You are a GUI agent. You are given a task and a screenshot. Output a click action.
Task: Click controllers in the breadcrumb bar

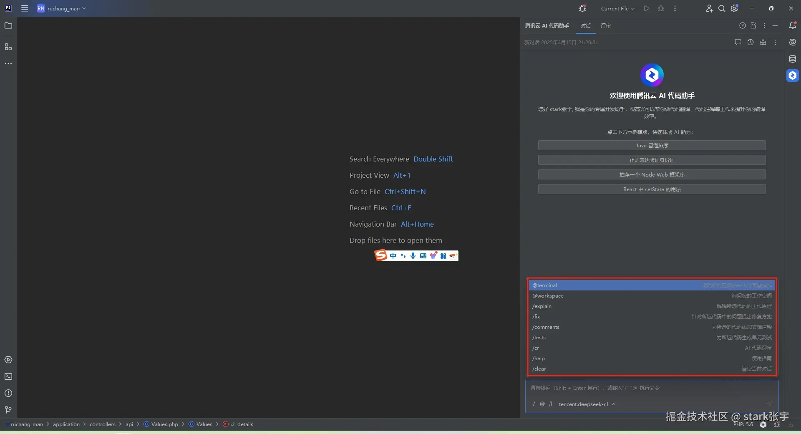click(x=103, y=424)
